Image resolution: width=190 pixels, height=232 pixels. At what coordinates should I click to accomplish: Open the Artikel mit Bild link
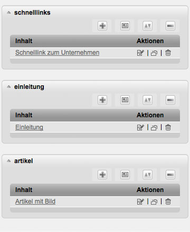click(x=35, y=201)
